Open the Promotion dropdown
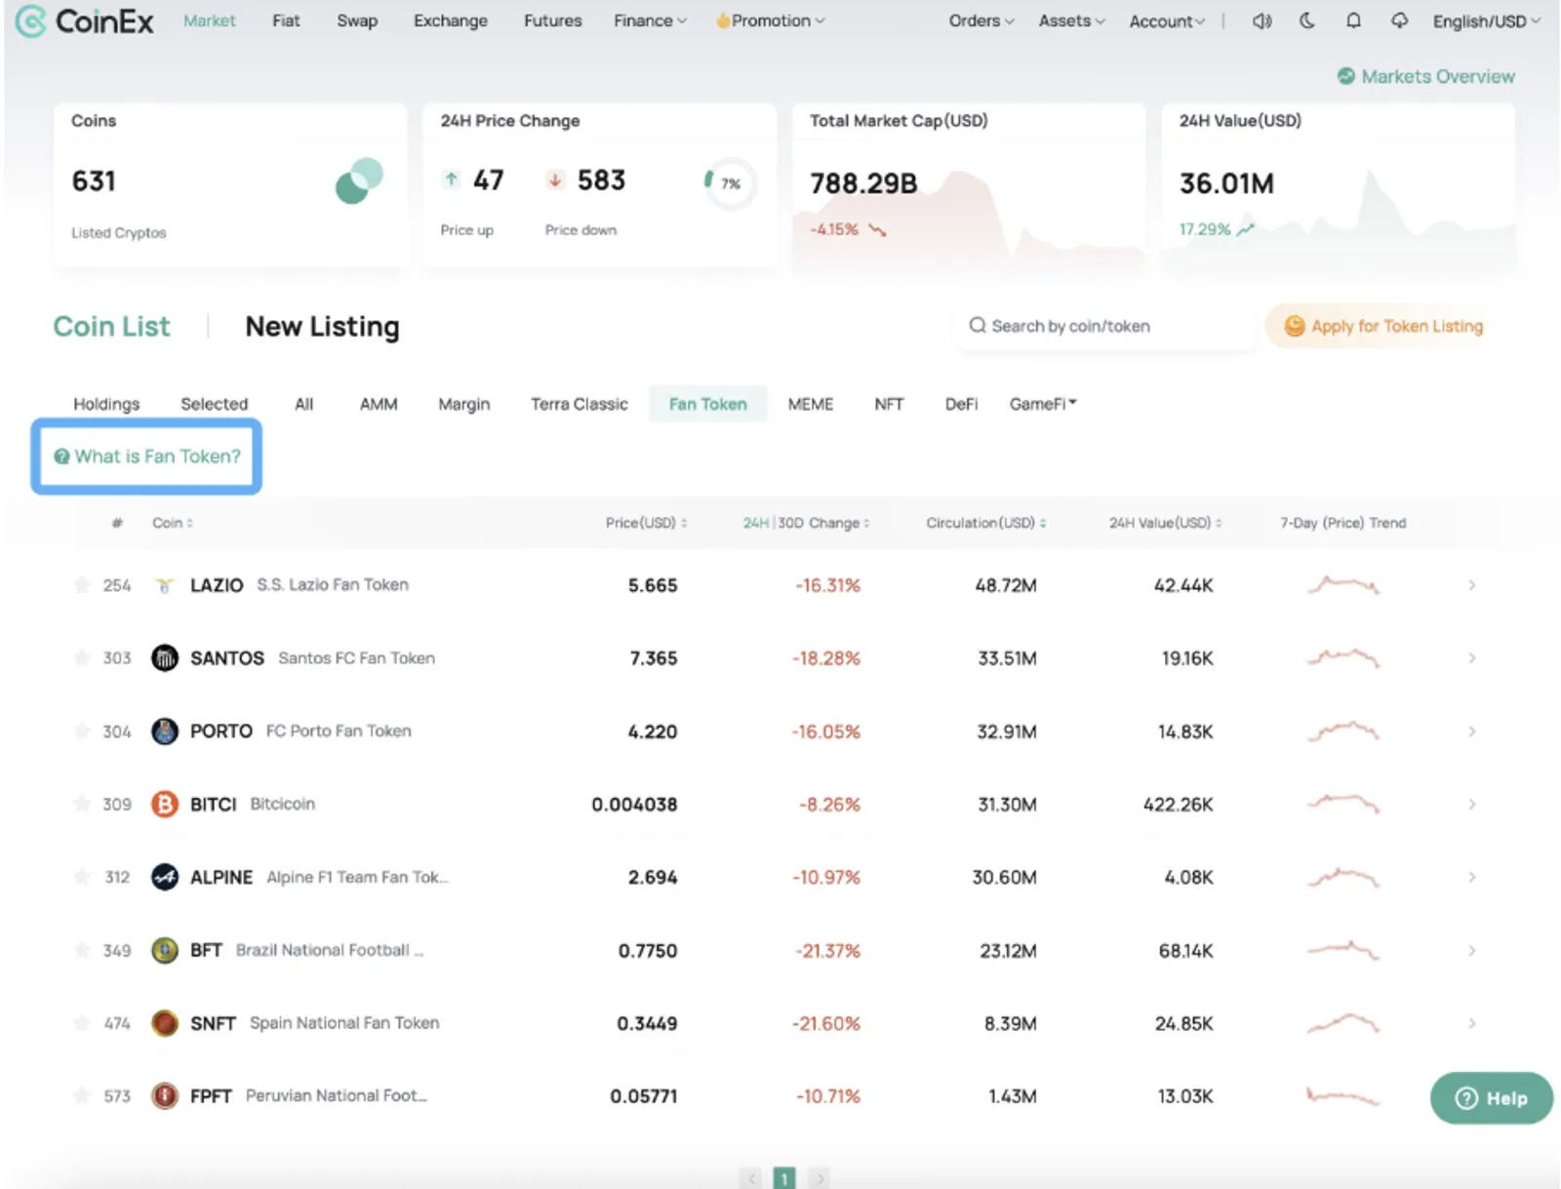1561x1189 pixels. point(771,20)
